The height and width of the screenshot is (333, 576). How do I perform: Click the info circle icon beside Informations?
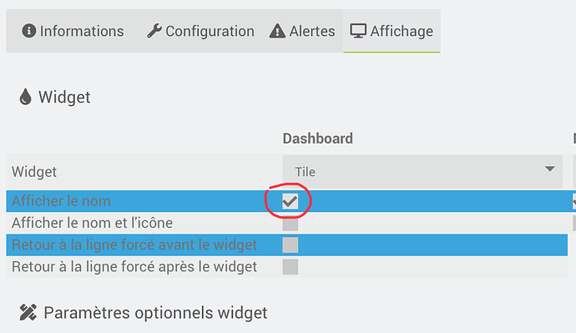coord(29,31)
